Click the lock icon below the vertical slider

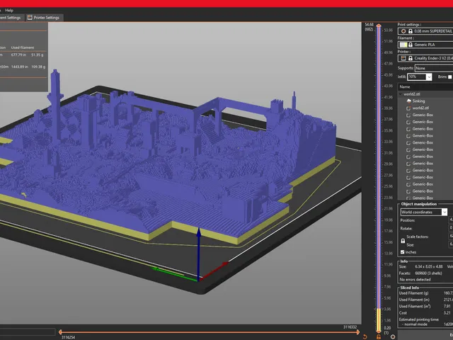coord(379,337)
